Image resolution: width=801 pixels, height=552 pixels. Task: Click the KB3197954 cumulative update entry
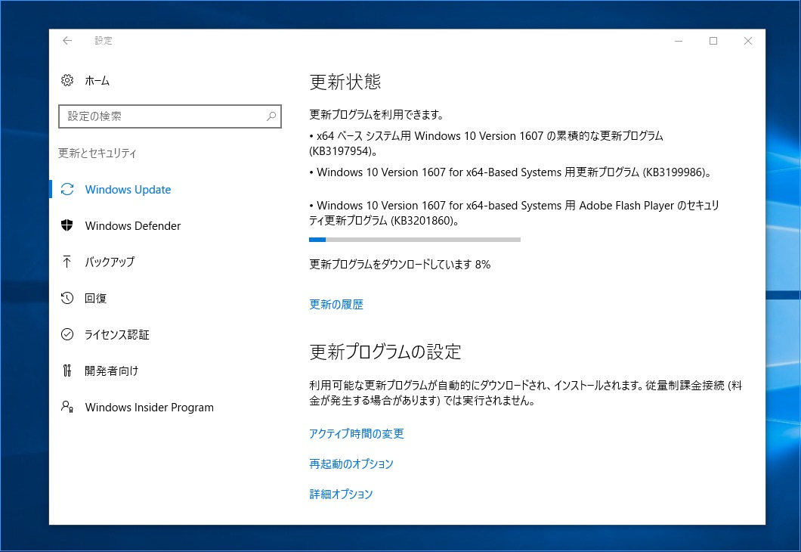pyautogui.click(x=487, y=144)
